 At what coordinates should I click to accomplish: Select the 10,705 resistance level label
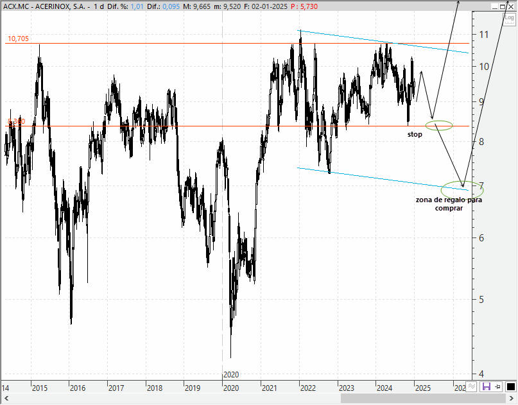click(18, 39)
